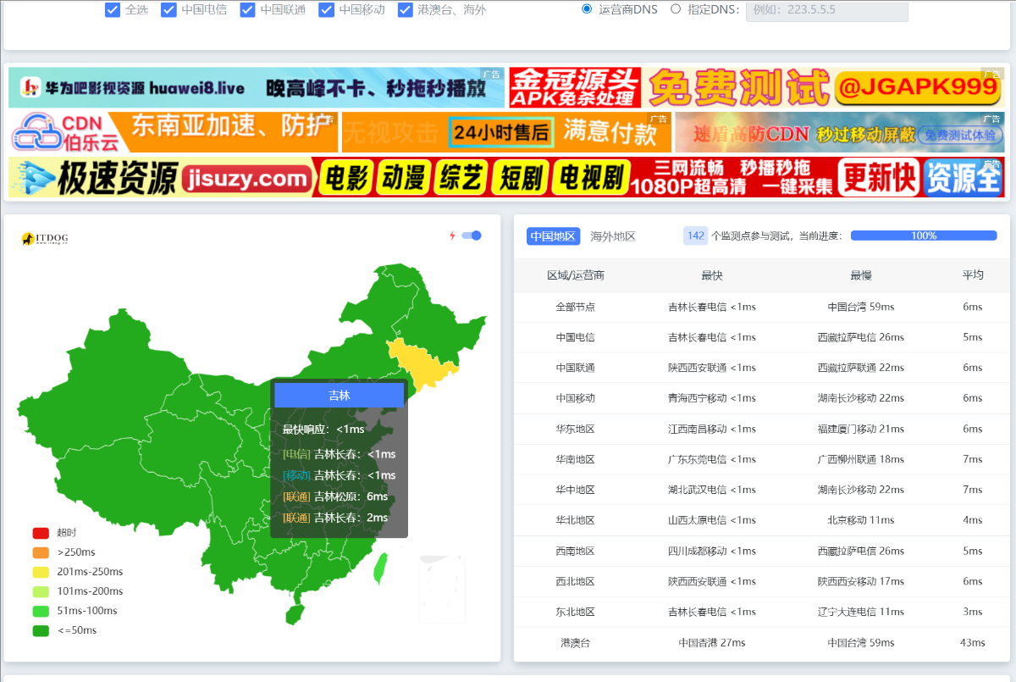Click the yellow Jilin province on the map

[x=423, y=364]
